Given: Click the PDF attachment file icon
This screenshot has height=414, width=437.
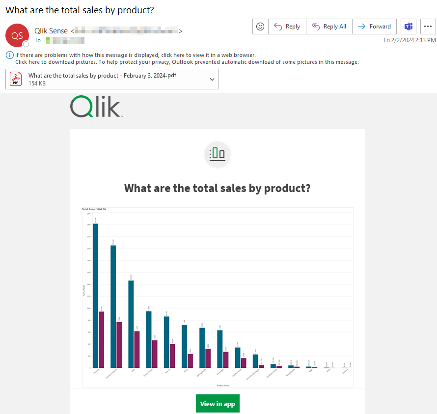Looking at the screenshot, I should coord(16,79).
